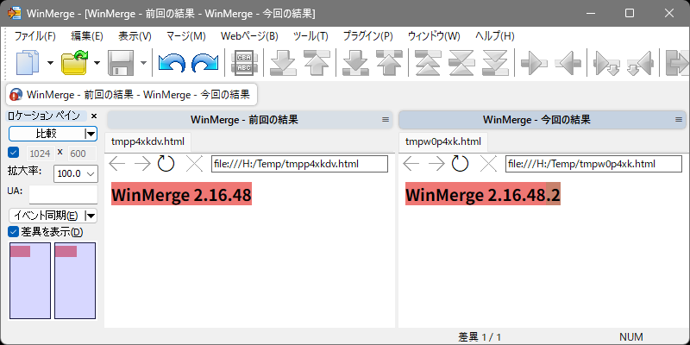The width and height of the screenshot is (690, 345).
Task: Open the 前回の結果 pane header menu icon
Action: point(386,120)
